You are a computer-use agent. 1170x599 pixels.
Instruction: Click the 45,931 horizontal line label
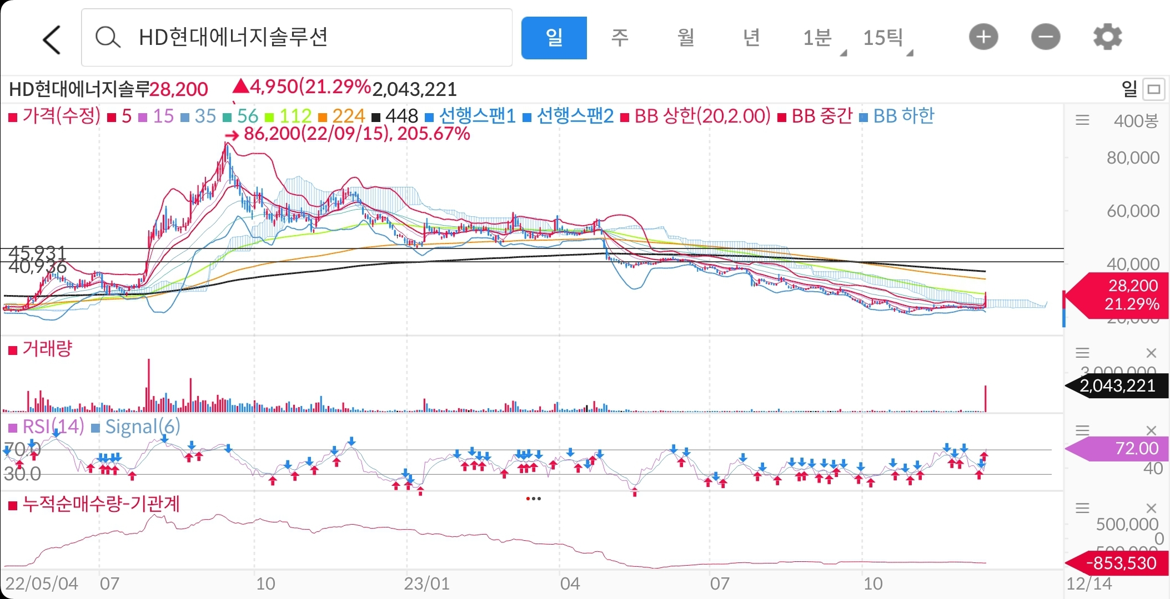pyautogui.click(x=37, y=253)
